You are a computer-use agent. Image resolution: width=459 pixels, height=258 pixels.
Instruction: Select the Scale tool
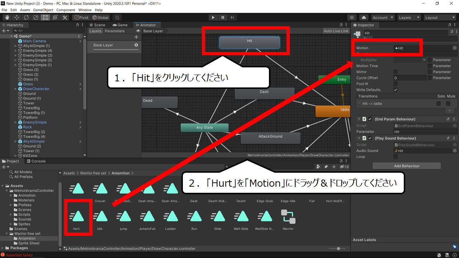36,17
